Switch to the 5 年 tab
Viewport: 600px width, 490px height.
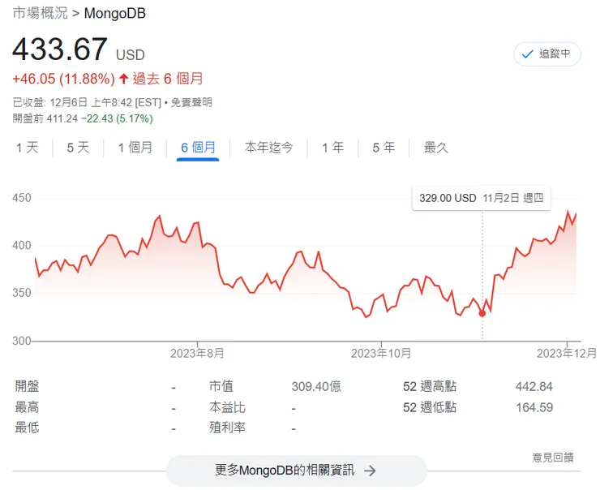384,148
